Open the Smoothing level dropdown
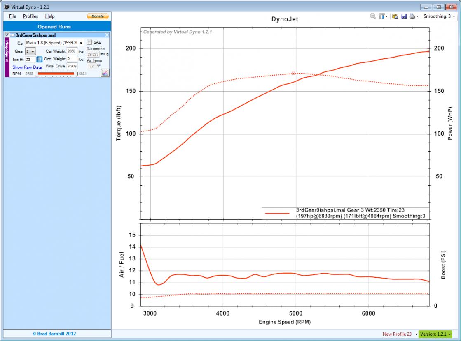Image resolution: width=461 pixels, height=341 pixels. pyautogui.click(x=440, y=16)
